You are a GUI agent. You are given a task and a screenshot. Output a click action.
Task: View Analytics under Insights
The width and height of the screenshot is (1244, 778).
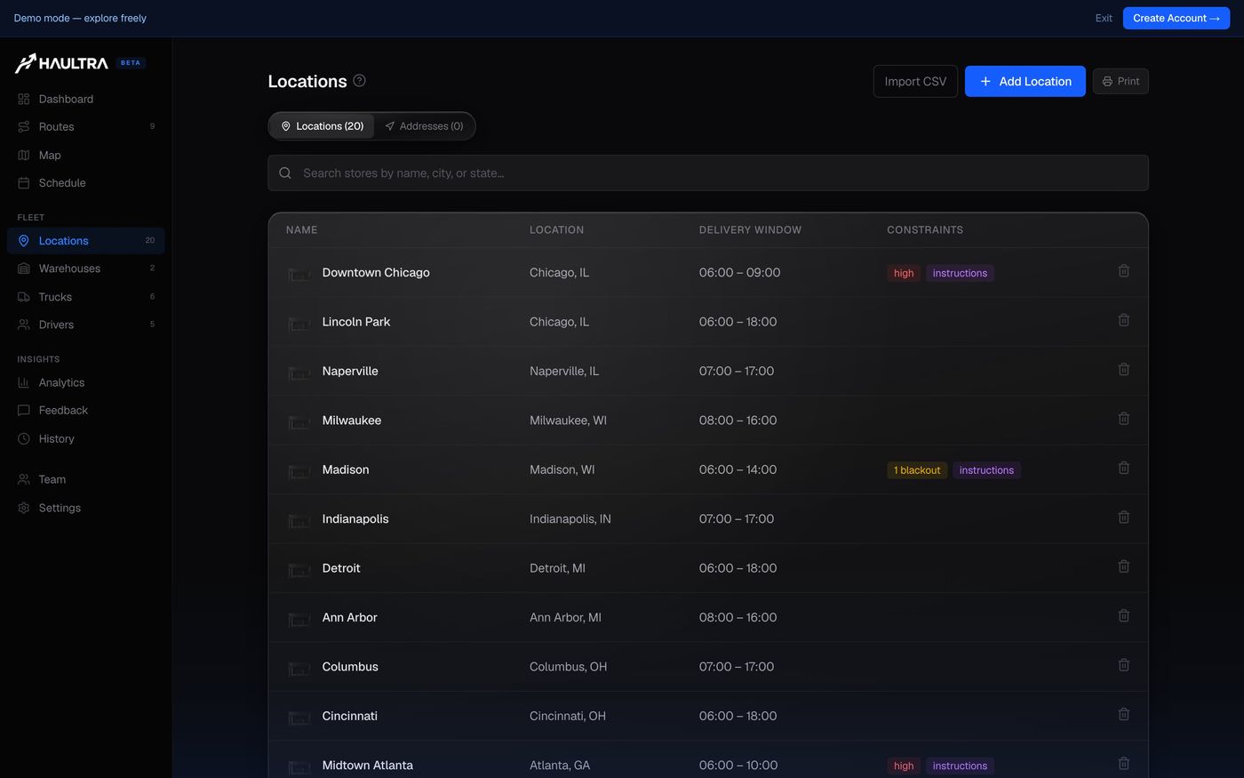[x=85, y=382]
